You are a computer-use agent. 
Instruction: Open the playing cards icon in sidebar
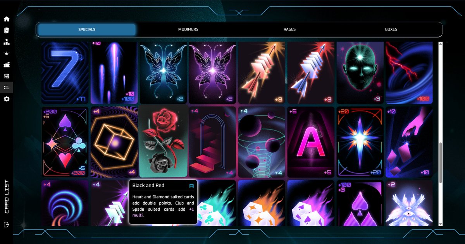click(7, 31)
